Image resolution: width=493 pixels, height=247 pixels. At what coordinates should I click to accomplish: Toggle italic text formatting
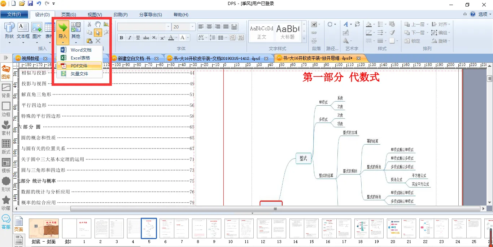tap(130, 38)
